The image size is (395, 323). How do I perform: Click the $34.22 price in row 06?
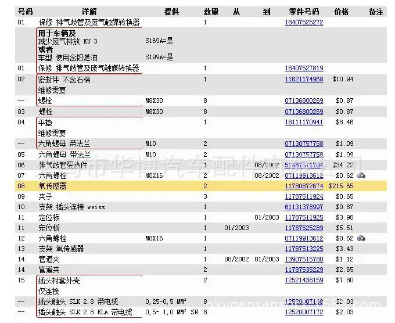[343, 165]
